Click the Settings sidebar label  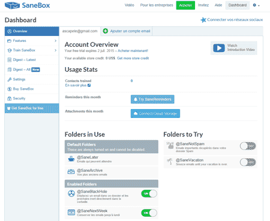click(19, 80)
